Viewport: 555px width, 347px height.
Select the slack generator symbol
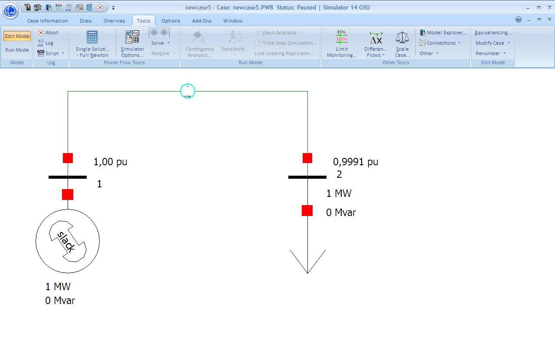tap(68, 241)
